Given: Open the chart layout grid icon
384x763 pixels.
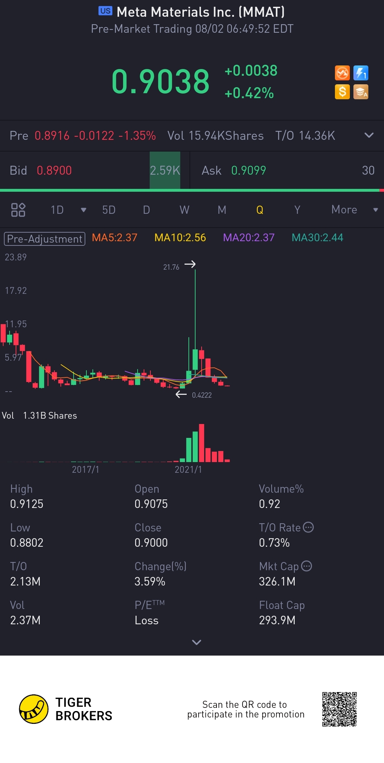Looking at the screenshot, I should (x=18, y=210).
